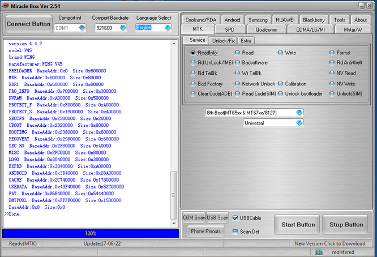Click the log scrollbar down arrow
Viewport: 377px width, 257px height.
point(174,224)
